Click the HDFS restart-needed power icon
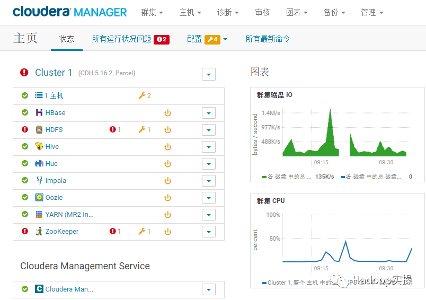The width and height of the screenshot is (426, 300). click(167, 130)
